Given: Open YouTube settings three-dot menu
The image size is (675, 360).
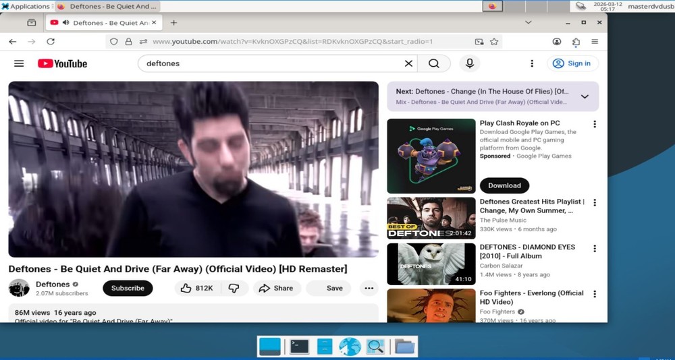Looking at the screenshot, I should (x=532, y=63).
